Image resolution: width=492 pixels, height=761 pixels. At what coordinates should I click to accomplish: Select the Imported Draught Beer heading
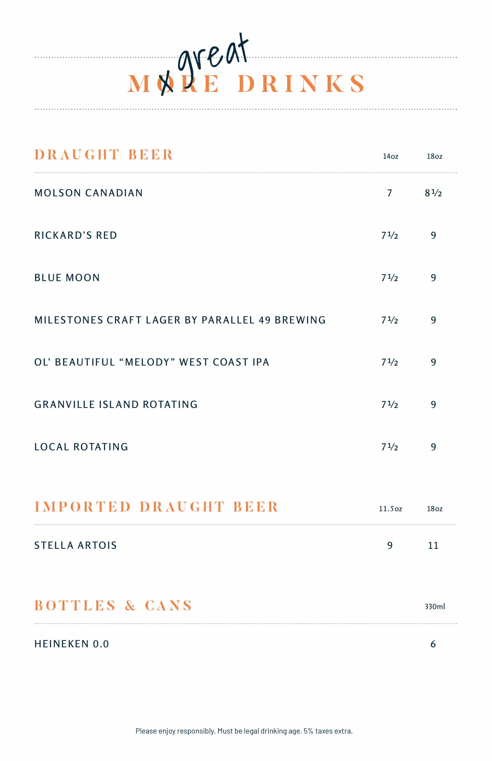pyautogui.click(x=157, y=507)
